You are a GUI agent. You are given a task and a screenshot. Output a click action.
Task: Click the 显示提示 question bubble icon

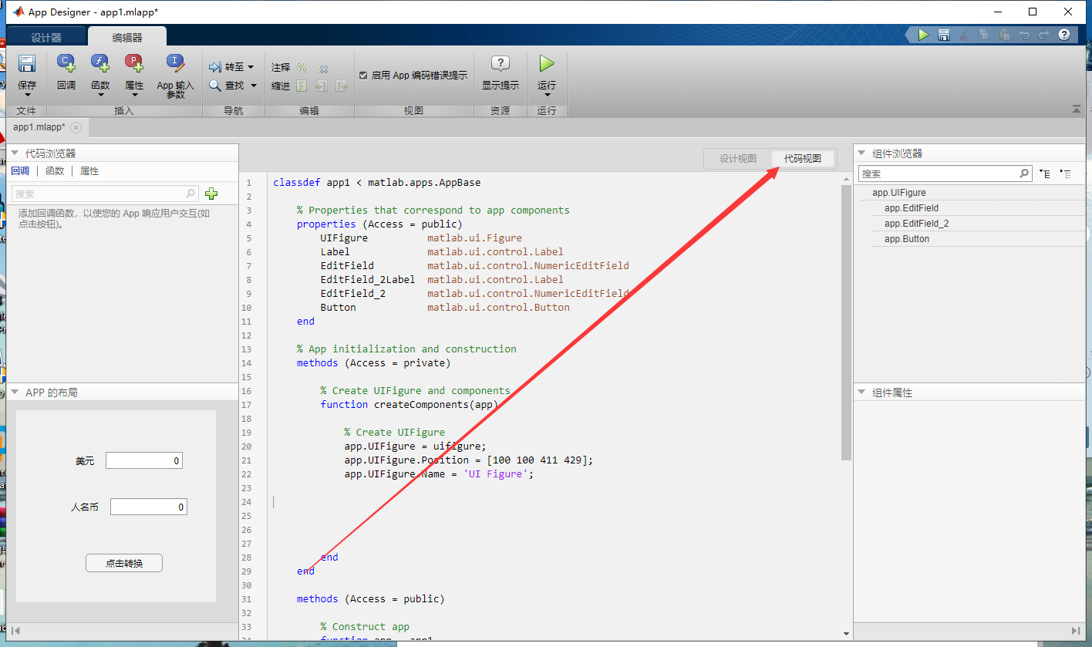[501, 64]
